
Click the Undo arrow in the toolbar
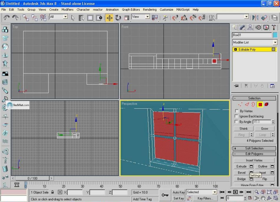(x=6, y=18)
